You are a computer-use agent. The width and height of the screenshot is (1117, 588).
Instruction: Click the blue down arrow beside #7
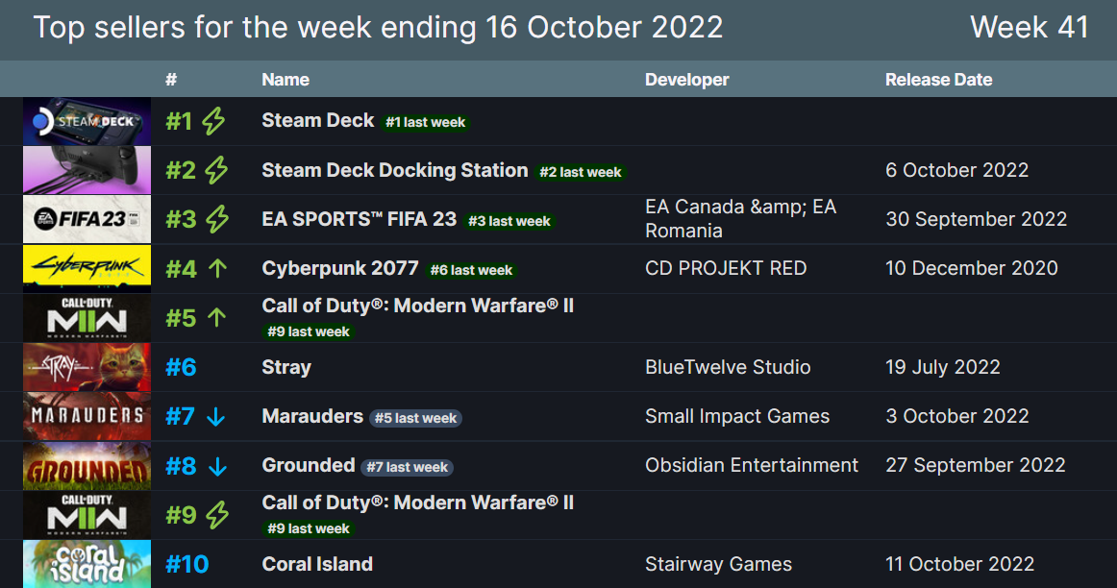(x=216, y=416)
